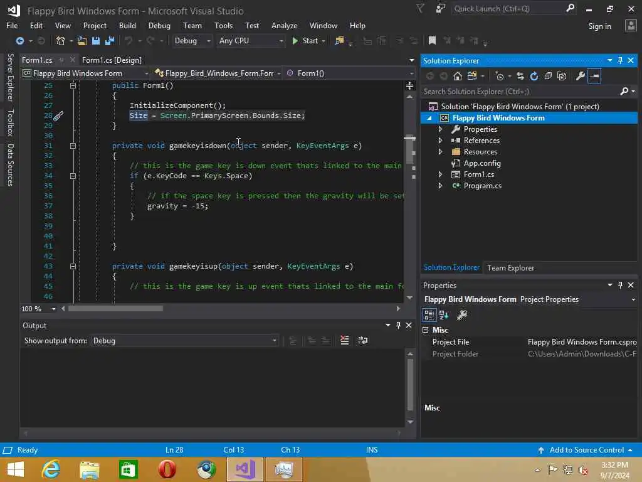Click the feedback icon beside Quick Launch
This screenshot has width=642, height=482.
pyautogui.click(x=441, y=9)
